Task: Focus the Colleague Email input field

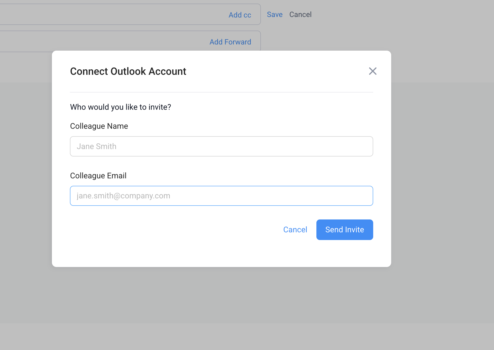Action: 222,196
